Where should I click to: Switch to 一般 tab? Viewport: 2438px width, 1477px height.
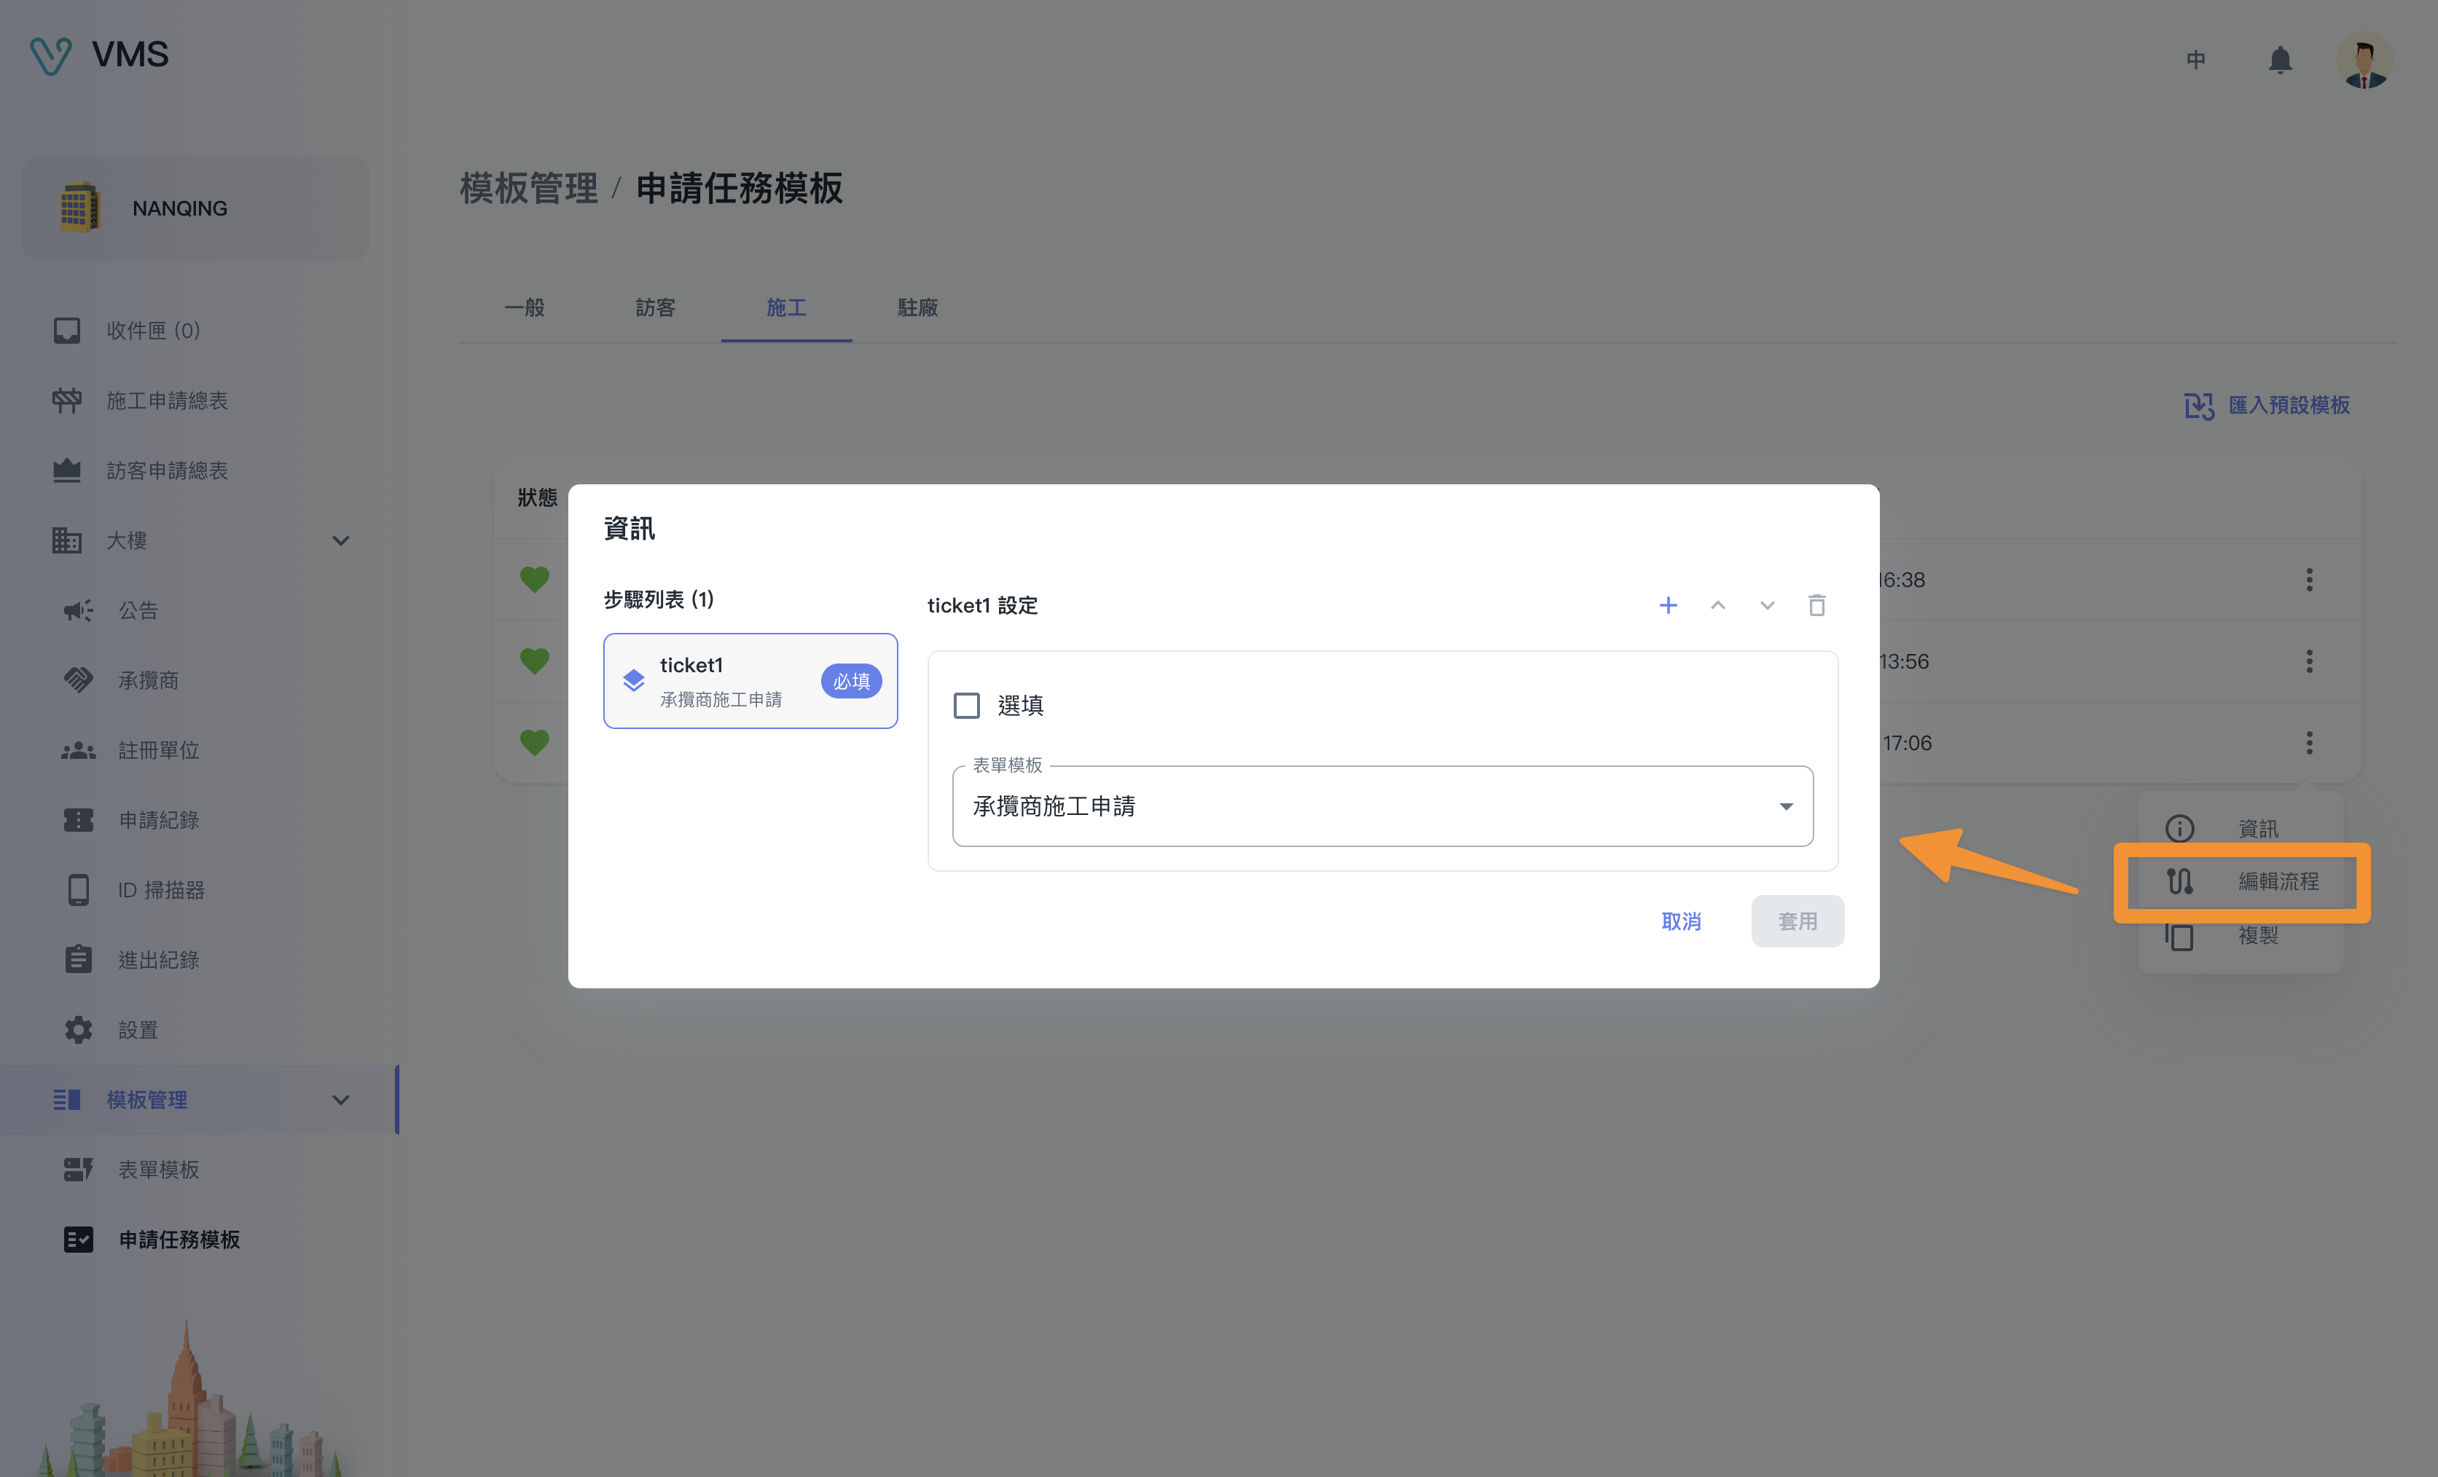pos(525,307)
